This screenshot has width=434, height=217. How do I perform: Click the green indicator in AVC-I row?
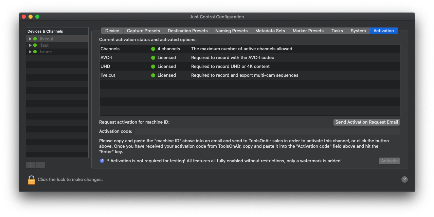coord(153,57)
